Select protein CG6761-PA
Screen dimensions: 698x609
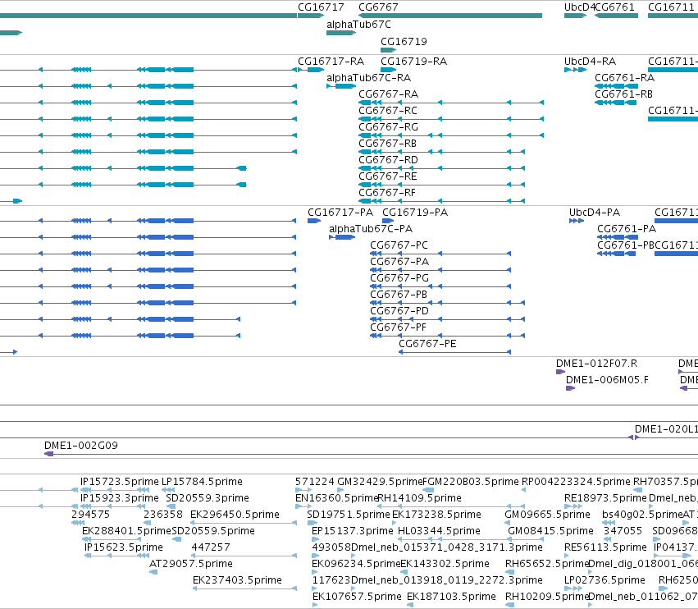click(627, 229)
